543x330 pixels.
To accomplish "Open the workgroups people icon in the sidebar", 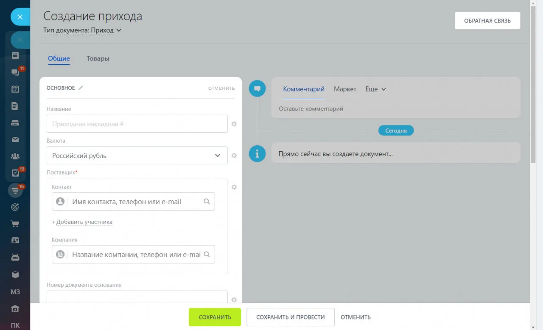I will (x=15, y=156).
